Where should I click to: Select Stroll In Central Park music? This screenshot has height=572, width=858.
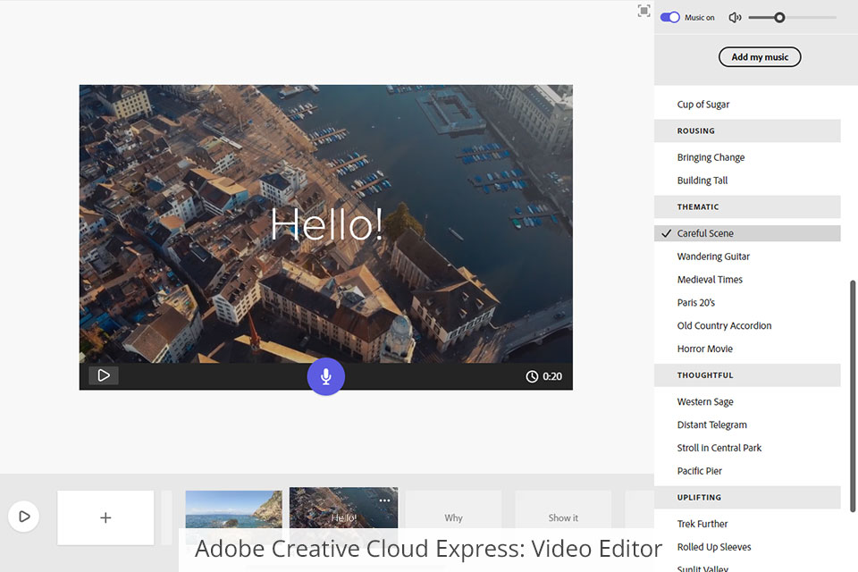[x=719, y=448]
